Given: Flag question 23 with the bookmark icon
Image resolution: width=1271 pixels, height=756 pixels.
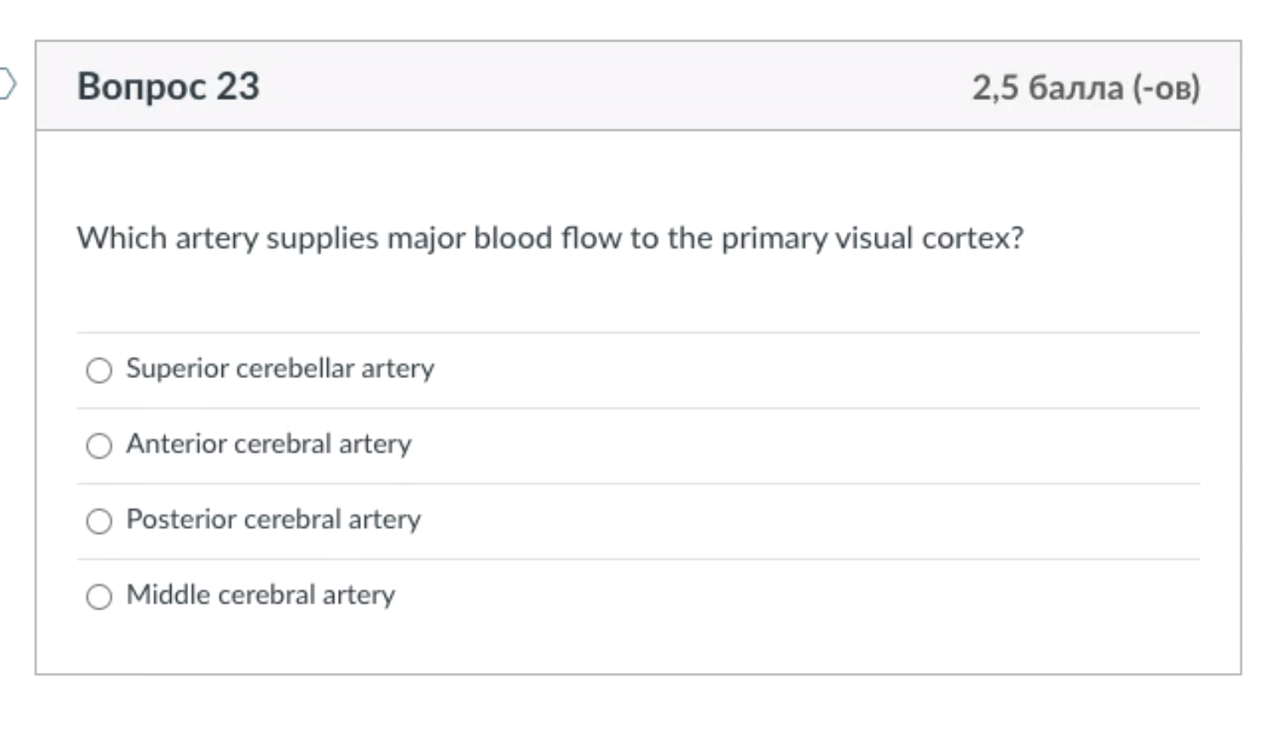Looking at the screenshot, I should [7, 84].
